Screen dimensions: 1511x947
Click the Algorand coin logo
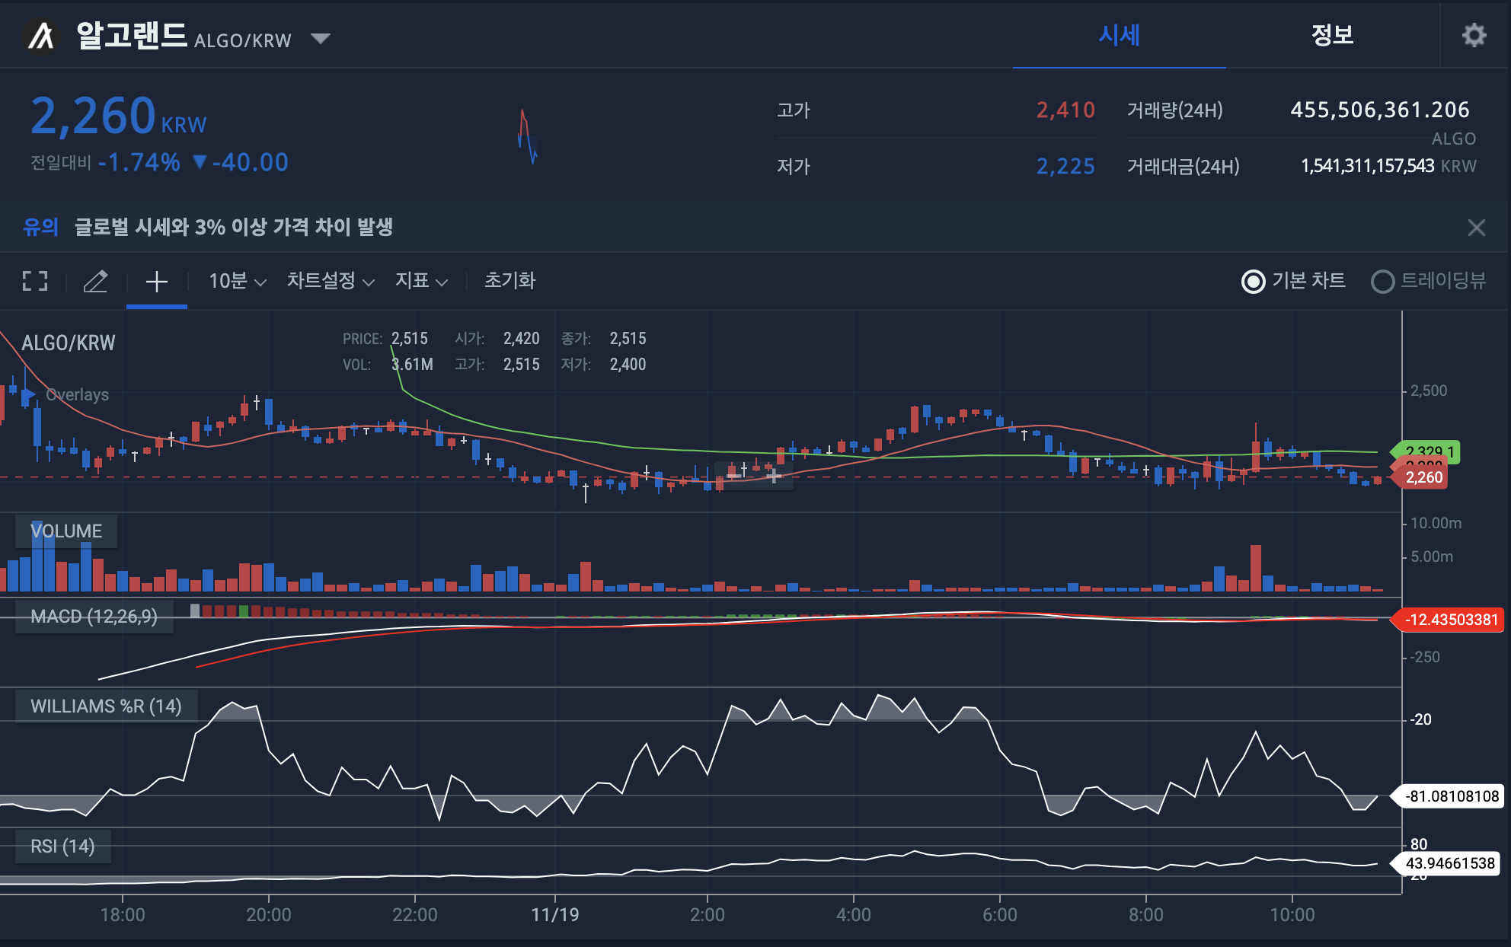click(42, 36)
